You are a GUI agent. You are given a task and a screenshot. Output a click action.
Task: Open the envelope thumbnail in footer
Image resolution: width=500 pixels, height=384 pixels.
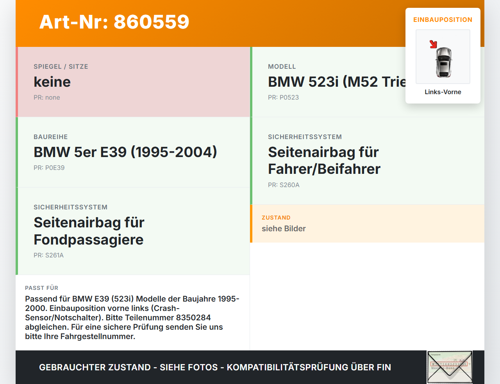(450, 367)
